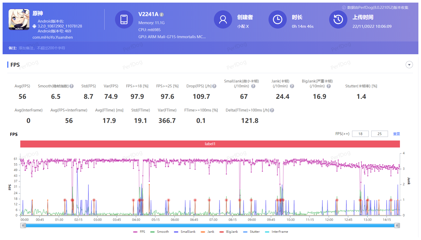This screenshot has width=421, height=240.
Task: Click the creator name 小配 X
Action: click(243, 26)
